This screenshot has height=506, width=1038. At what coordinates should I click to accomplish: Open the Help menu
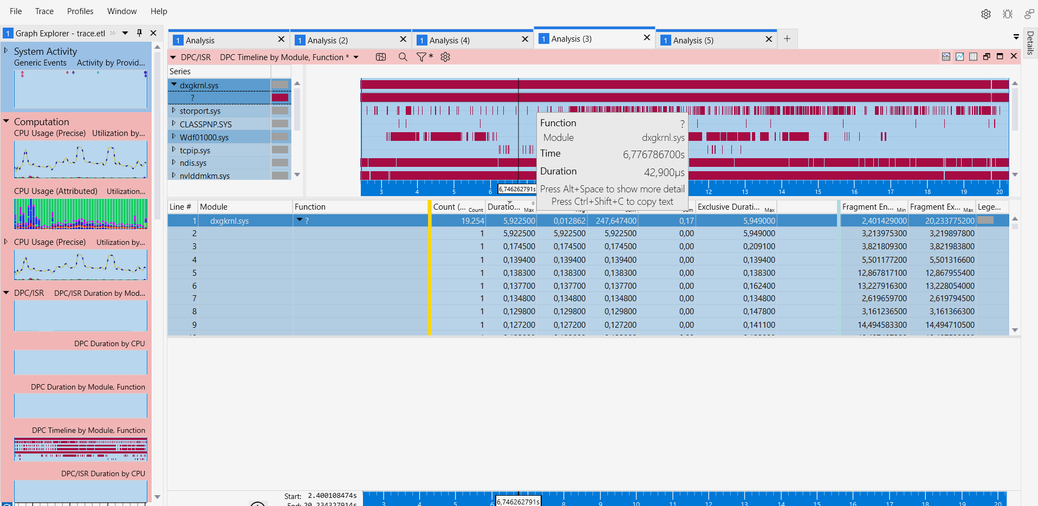pos(159,11)
